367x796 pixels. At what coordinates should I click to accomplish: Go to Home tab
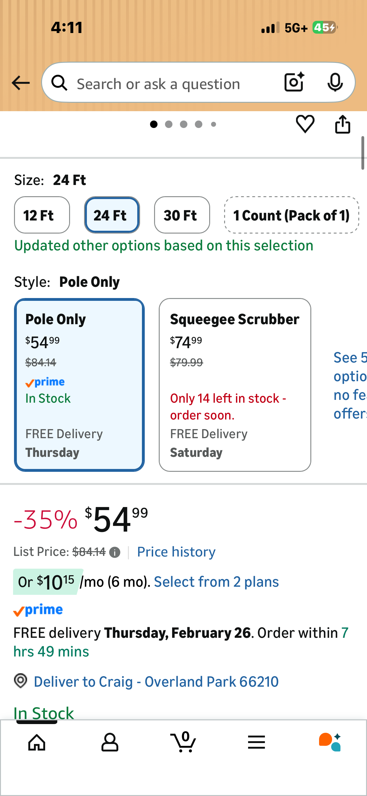(37, 742)
